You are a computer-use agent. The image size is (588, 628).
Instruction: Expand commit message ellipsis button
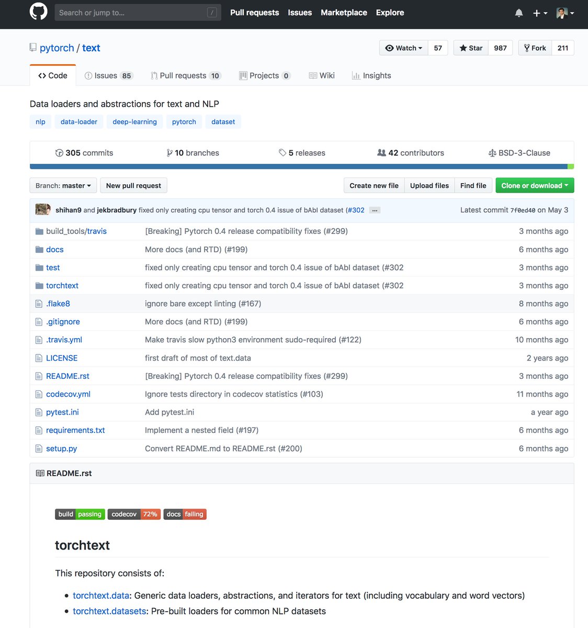(x=375, y=210)
